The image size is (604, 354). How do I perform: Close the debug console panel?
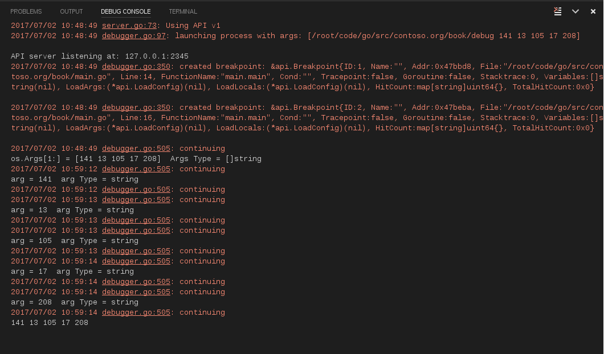coord(593,11)
